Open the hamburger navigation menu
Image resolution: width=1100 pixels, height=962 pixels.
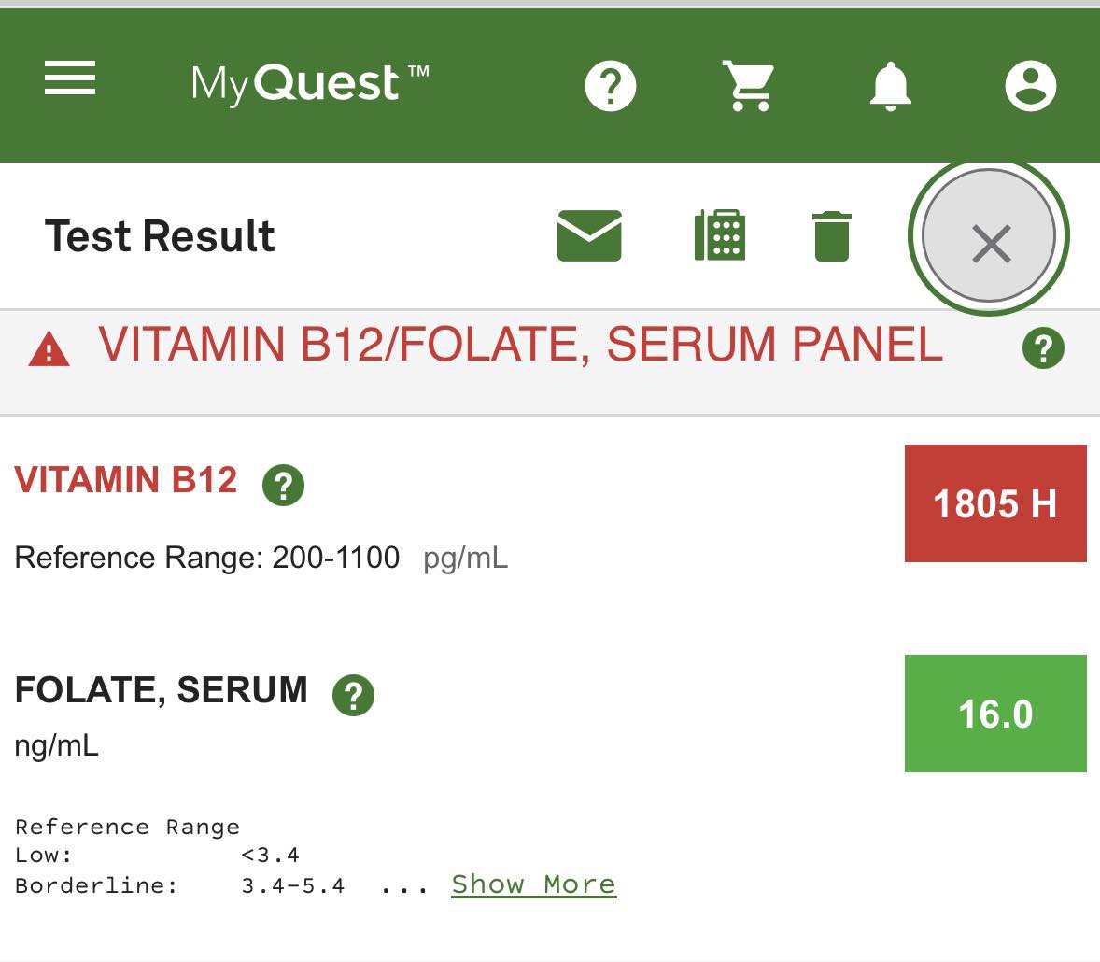point(69,78)
